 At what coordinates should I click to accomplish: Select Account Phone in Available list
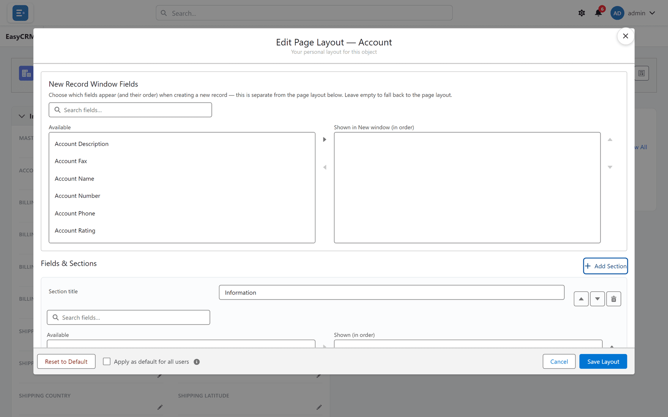pos(182,213)
